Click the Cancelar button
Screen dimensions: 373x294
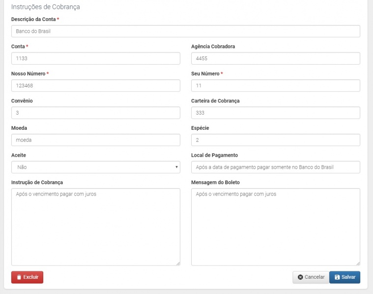click(x=311, y=277)
